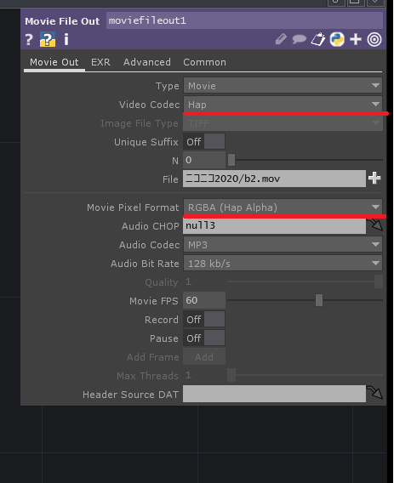Open file browser plus next to File
394x483 pixels.
point(374,179)
